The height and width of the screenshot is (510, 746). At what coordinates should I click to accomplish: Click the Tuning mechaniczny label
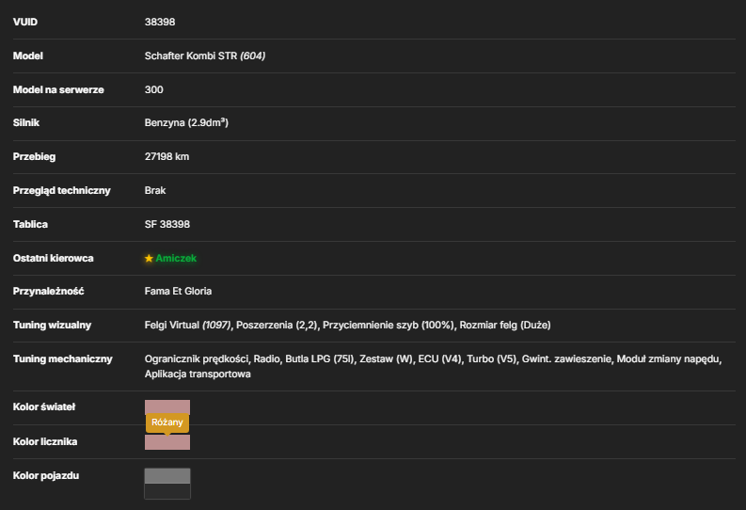coord(63,359)
